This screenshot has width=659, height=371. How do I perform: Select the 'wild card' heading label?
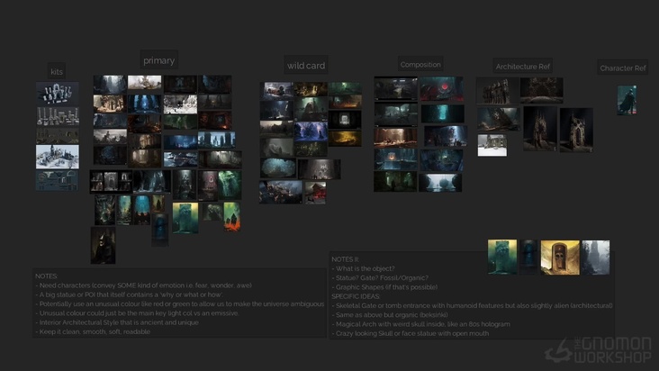306,66
